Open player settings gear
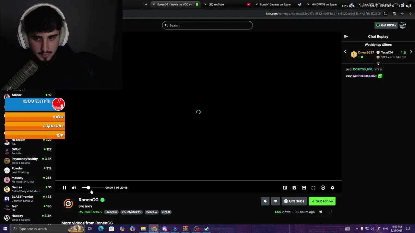415x233 pixels. click(332, 188)
